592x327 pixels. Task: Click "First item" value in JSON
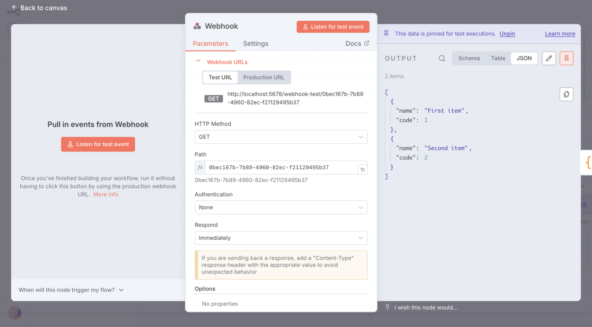(444, 110)
